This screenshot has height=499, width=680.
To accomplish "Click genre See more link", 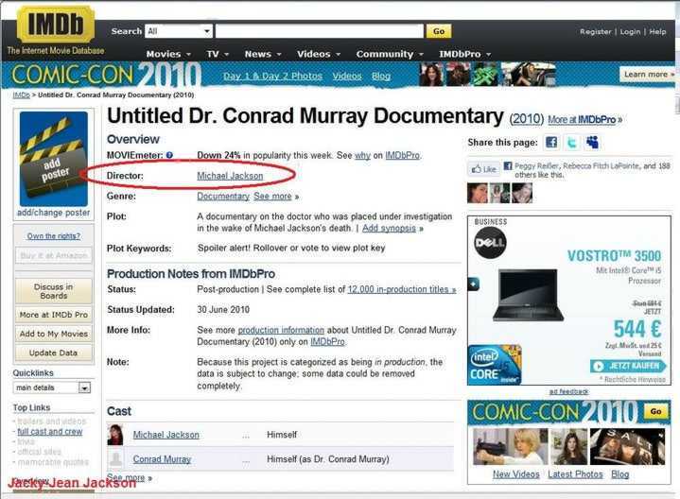I will click(x=272, y=196).
